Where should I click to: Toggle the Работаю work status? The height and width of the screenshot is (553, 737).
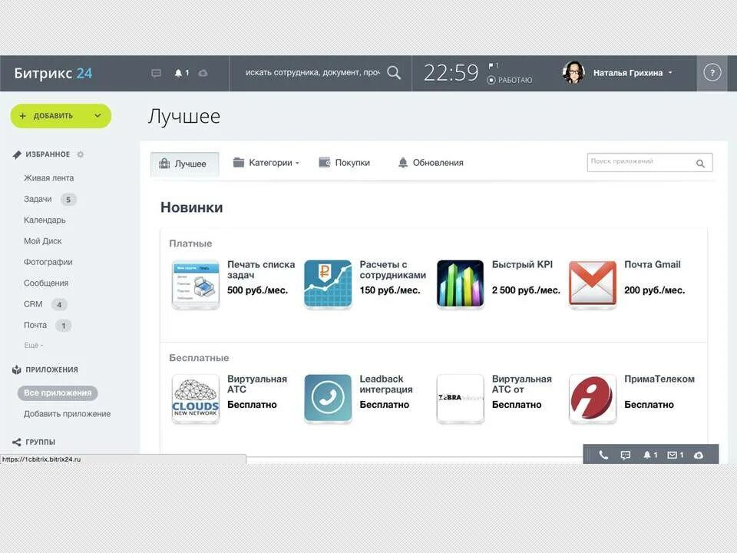[510, 80]
